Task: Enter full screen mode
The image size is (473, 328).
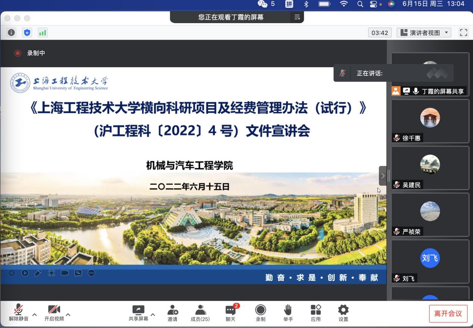Action: 463,33
